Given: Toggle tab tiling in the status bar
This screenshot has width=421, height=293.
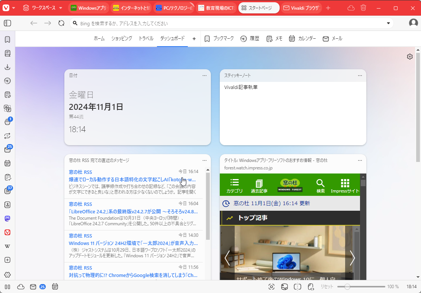Looking at the screenshot, I should 297,287.
